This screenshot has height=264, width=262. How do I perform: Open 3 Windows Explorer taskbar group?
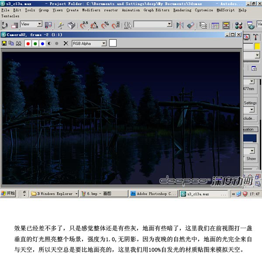coord(54,194)
